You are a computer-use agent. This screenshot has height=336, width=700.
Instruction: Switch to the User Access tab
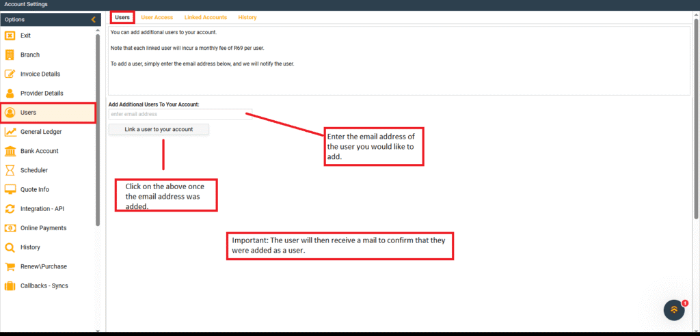(x=157, y=17)
